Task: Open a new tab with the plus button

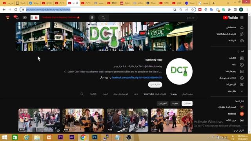Action: [213, 3]
